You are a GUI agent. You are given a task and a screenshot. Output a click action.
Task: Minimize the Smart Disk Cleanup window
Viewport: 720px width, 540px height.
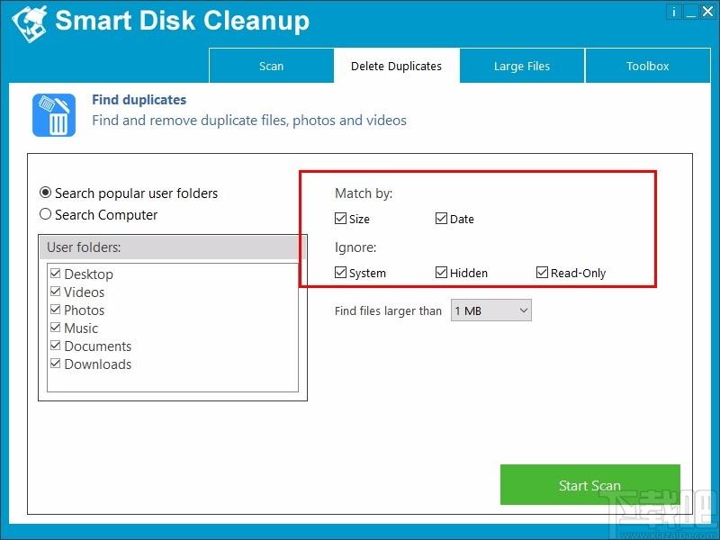click(x=690, y=12)
